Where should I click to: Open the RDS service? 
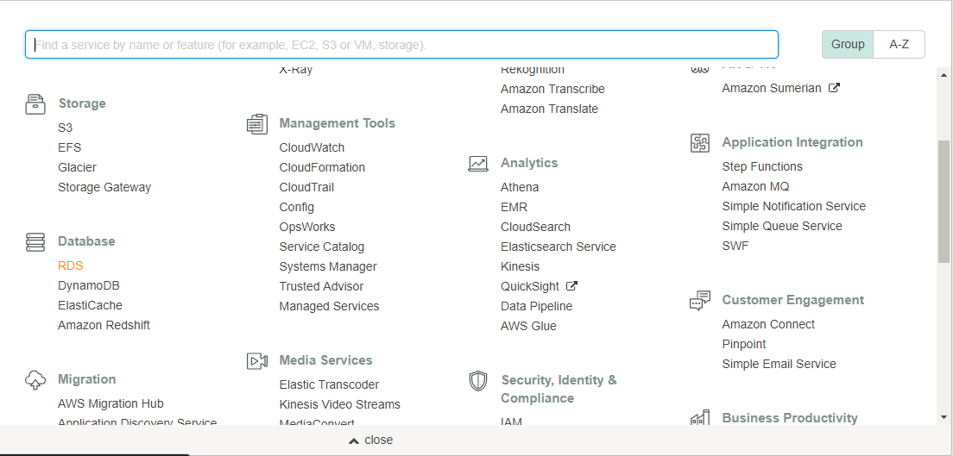coord(71,265)
